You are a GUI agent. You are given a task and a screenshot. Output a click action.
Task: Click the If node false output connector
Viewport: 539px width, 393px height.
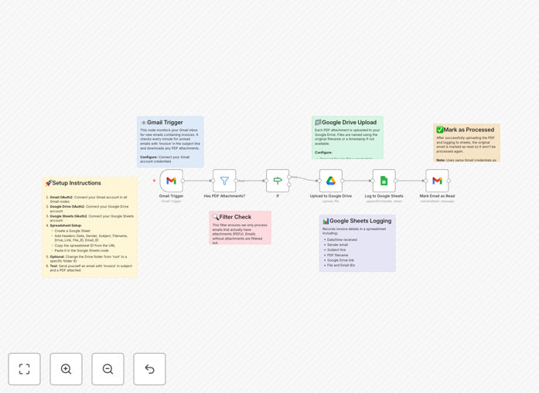pyautogui.click(x=289, y=185)
